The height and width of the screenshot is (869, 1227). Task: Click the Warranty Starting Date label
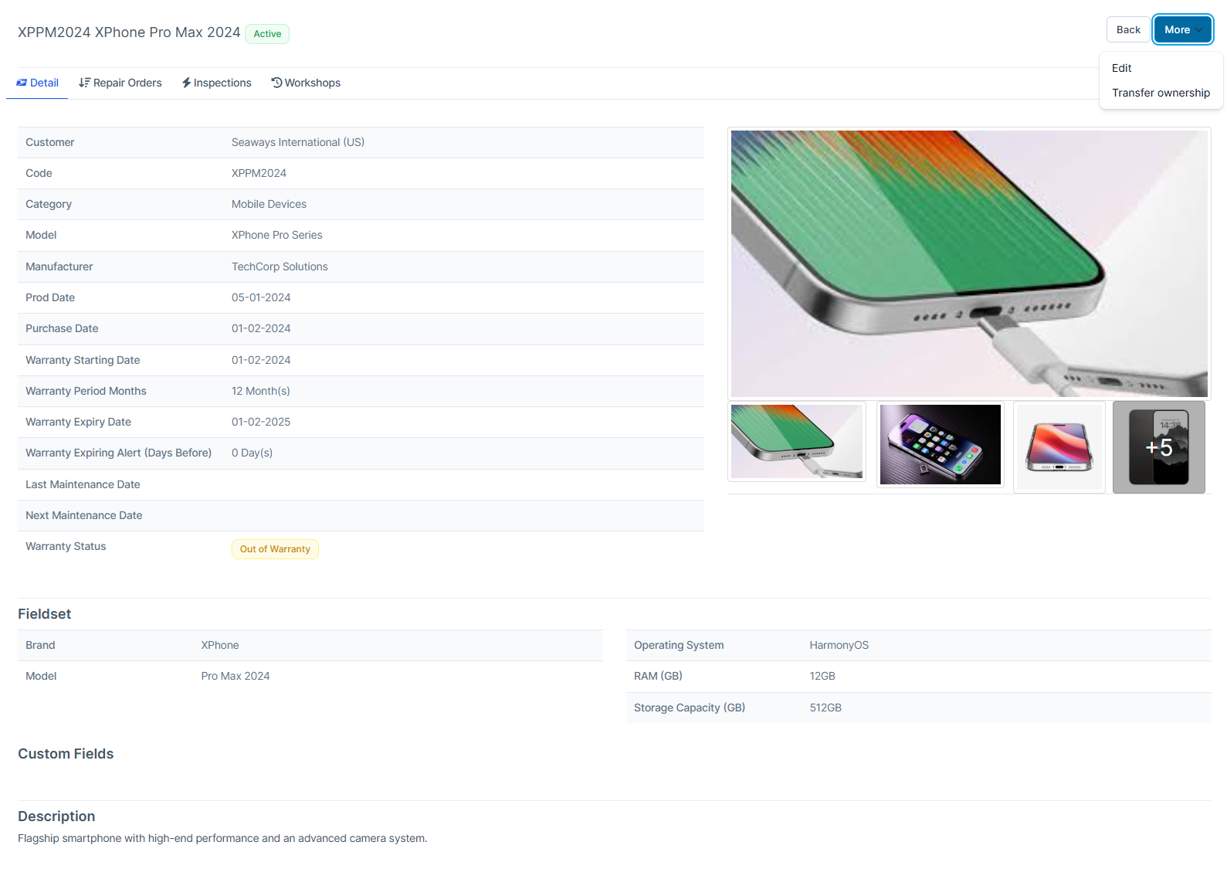[83, 360]
